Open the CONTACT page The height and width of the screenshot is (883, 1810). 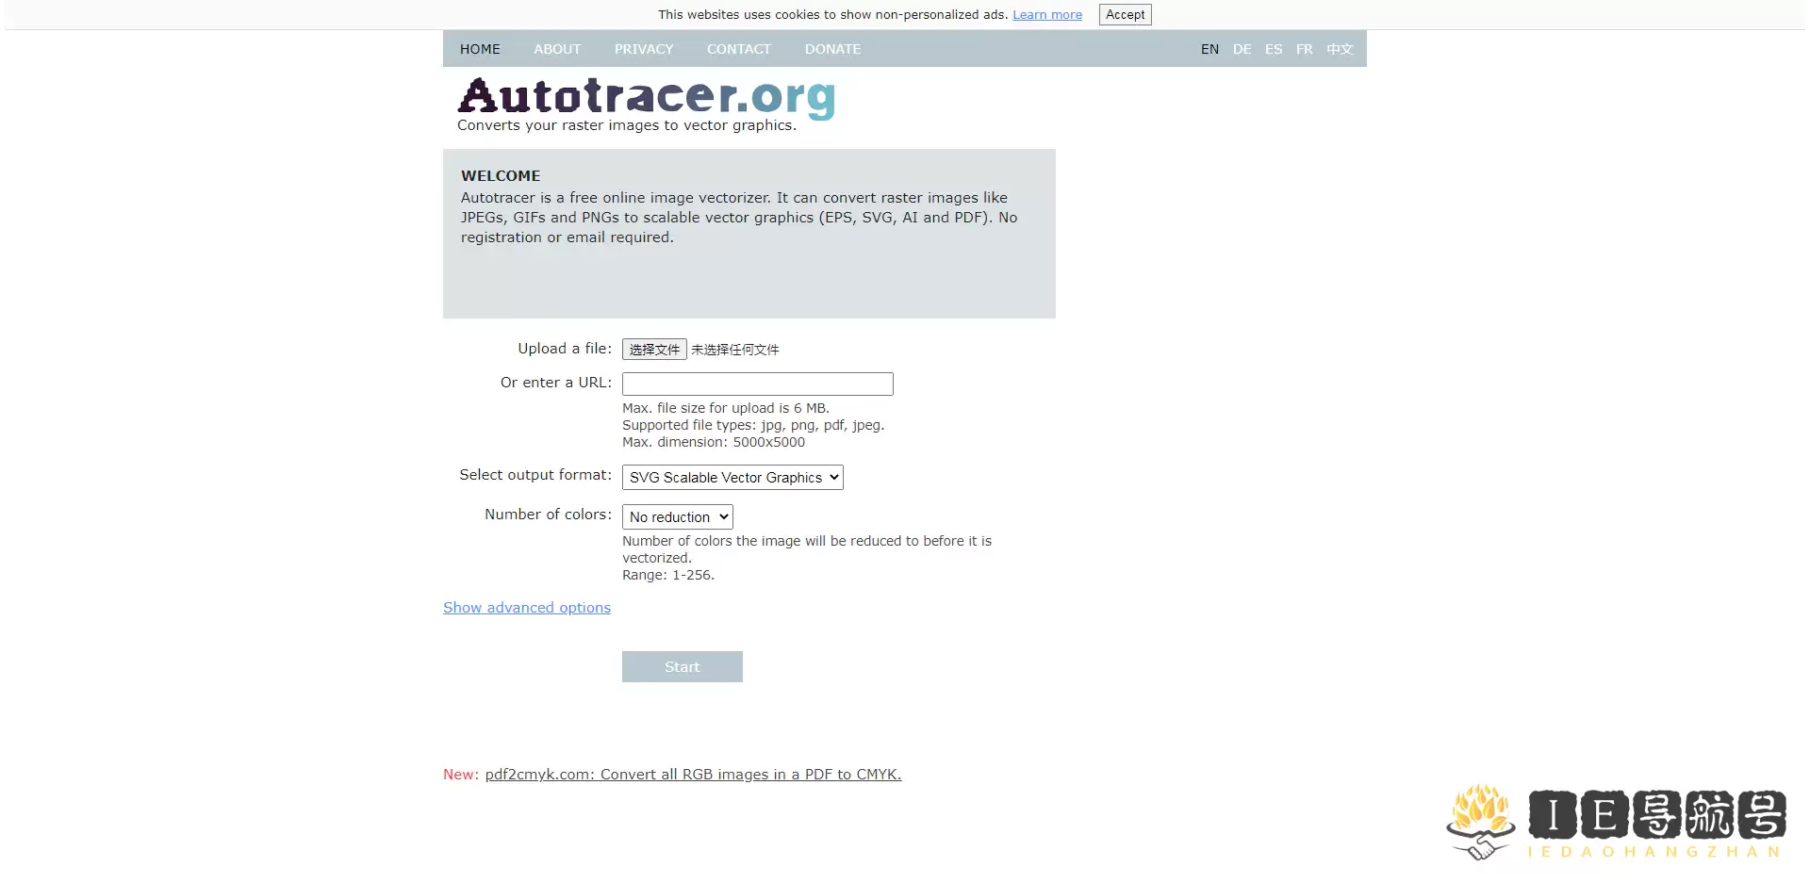(x=739, y=48)
